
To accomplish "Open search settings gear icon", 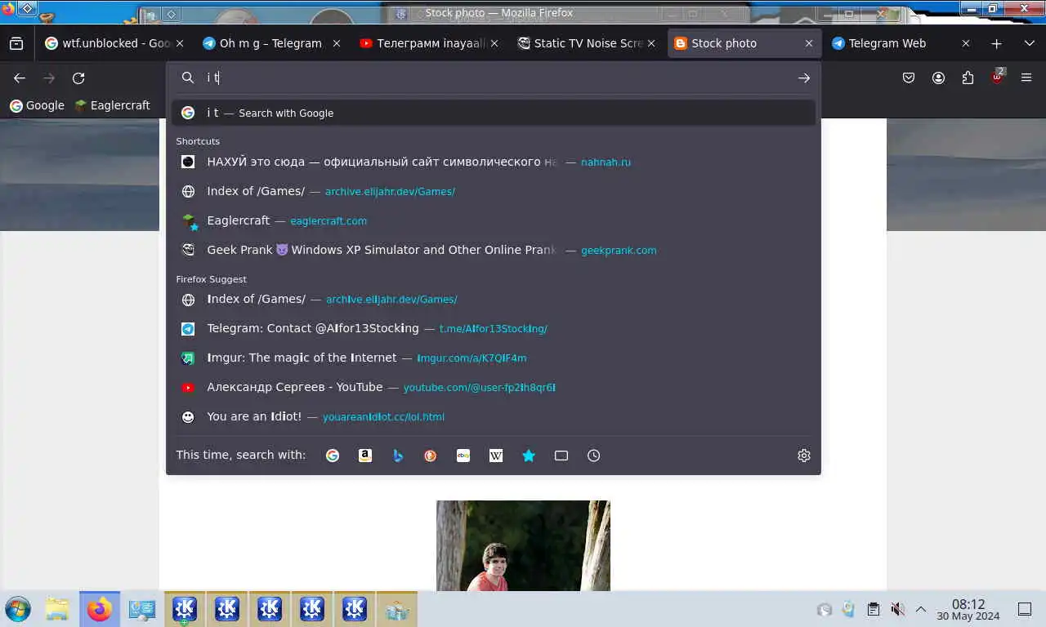I will [804, 456].
